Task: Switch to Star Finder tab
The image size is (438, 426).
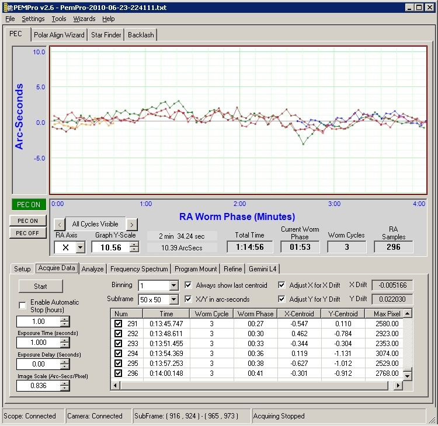Action: point(106,35)
